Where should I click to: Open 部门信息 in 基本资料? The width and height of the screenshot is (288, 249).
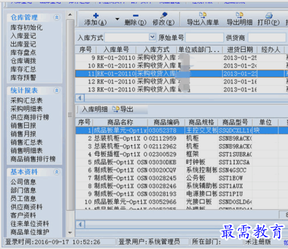[x=23, y=190]
